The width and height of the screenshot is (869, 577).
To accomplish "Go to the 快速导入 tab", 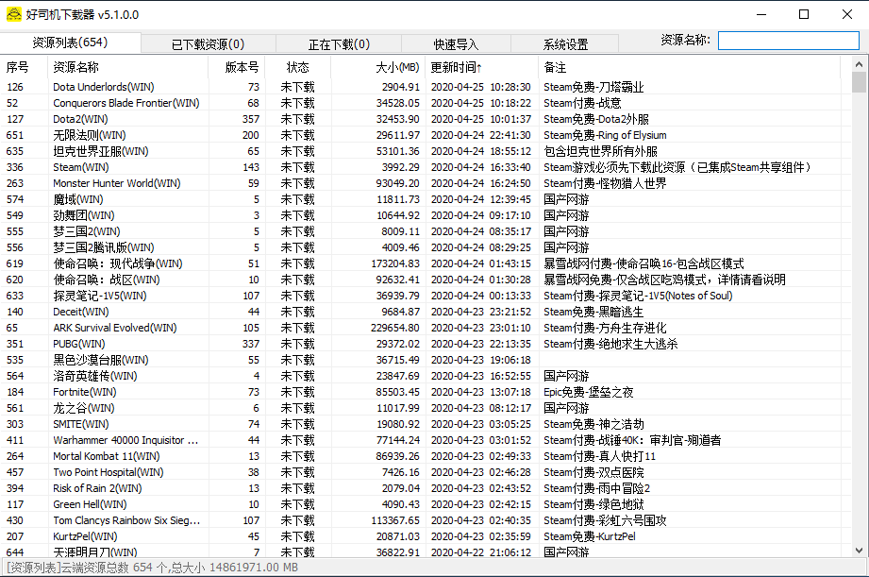I will pos(456,44).
